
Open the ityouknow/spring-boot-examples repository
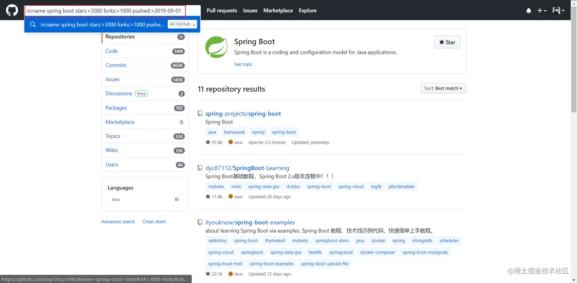(x=250, y=222)
